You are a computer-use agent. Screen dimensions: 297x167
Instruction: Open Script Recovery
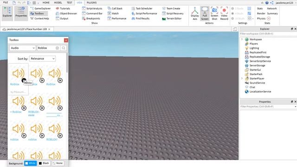[x=173, y=13]
